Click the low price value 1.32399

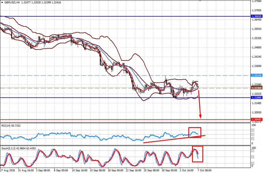coord(46,3)
